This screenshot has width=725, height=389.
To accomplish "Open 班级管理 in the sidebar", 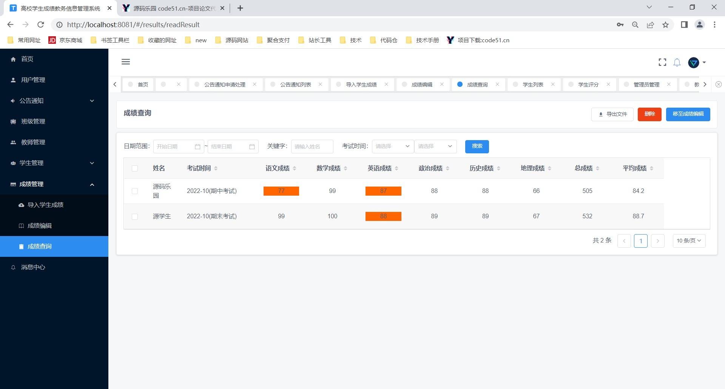I will pyautogui.click(x=54, y=122).
